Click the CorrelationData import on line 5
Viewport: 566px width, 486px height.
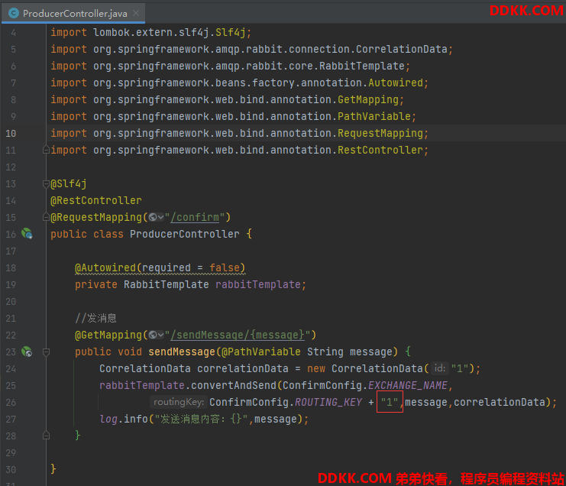(x=251, y=49)
